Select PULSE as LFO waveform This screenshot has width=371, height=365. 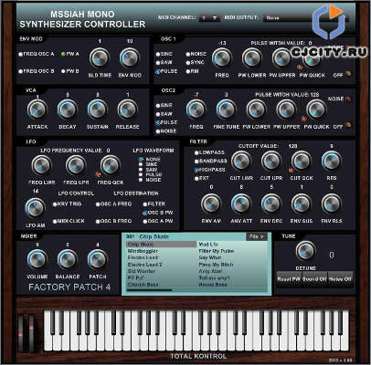151,174
